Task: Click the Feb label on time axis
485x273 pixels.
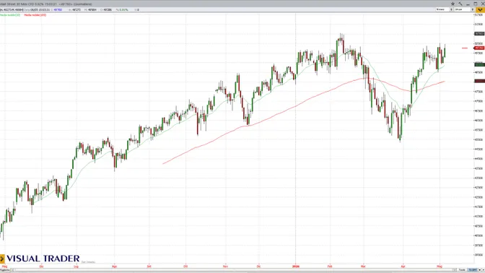Action: tap(330, 266)
